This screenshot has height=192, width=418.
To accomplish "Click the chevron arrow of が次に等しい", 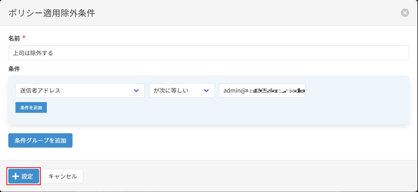I will click(206, 90).
